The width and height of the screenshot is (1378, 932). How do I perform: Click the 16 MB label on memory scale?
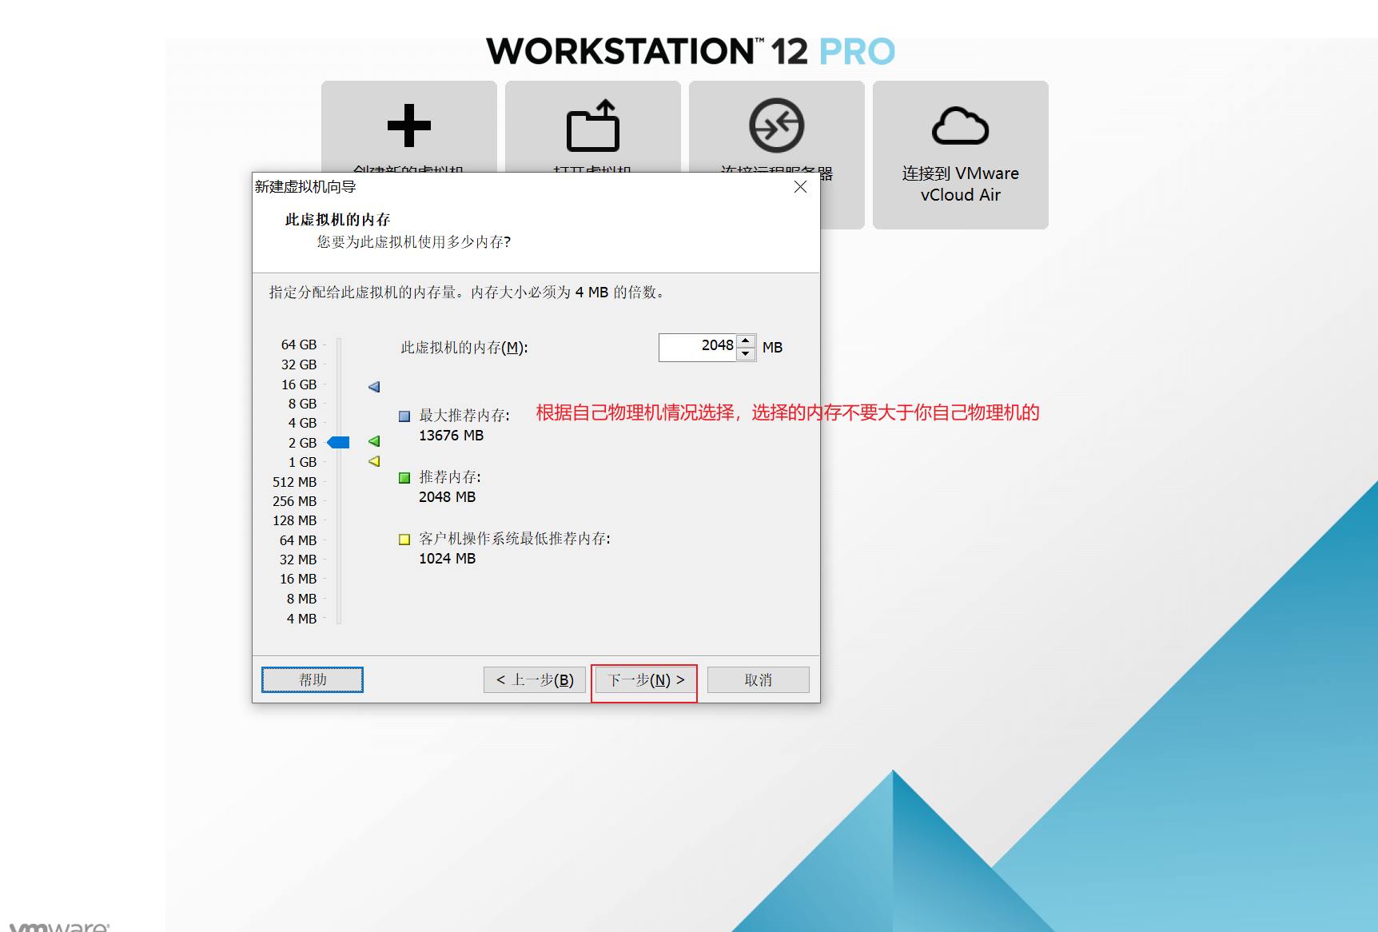(x=298, y=579)
